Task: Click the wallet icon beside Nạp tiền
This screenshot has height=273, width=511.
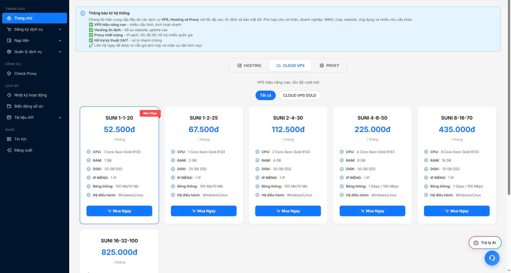Action: coord(9,40)
